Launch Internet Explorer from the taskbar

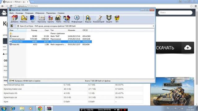click(x=13, y=108)
